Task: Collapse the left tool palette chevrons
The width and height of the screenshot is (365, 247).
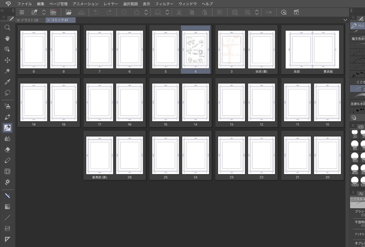Action: coord(2,10)
